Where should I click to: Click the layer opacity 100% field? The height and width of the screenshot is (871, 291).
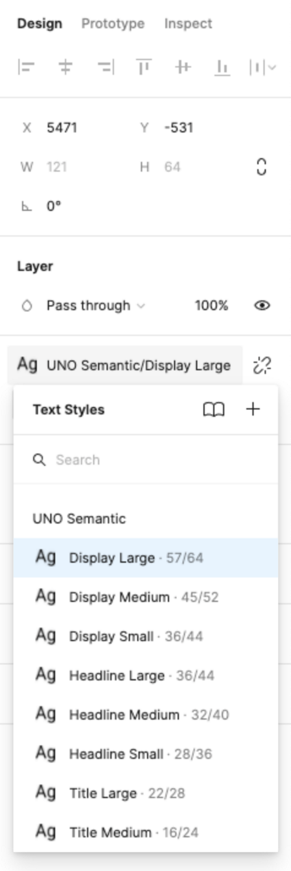211,306
